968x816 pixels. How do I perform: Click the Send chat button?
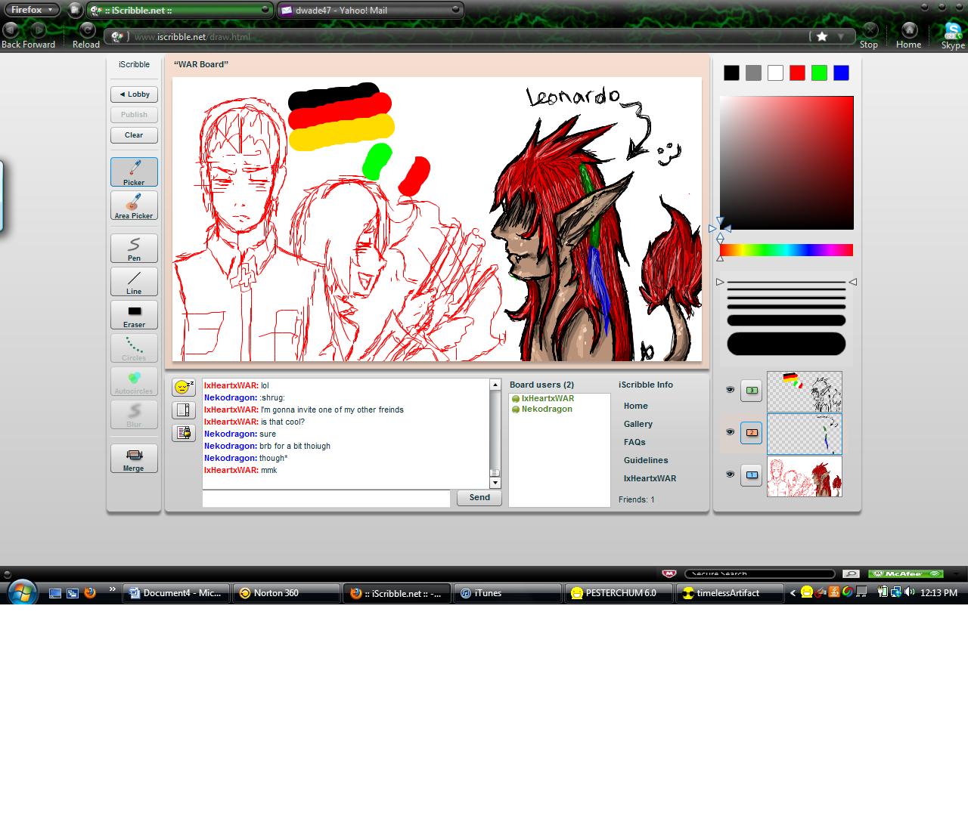pos(479,497)
